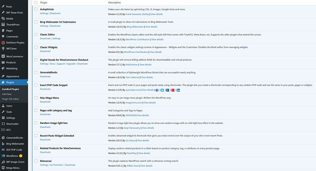Image resolution: width=316 pixels, height=171 pixels.
Task: Open the Tom Usborne author link
Action: tap(132, 77)
